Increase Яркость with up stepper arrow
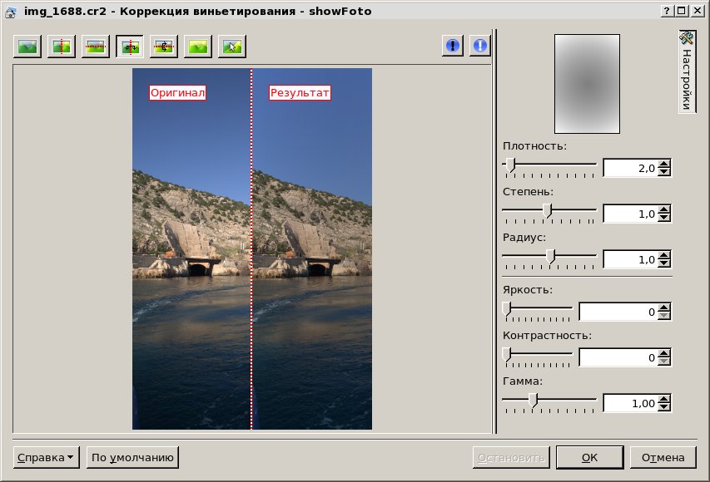Viewport: 710px width, 482px height. (x=664, y=307)
